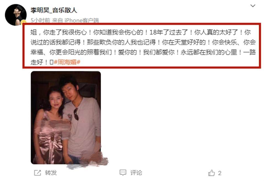264x181 pixels.
Task: Open comments via the 评论 label
Action: point(136,173)
